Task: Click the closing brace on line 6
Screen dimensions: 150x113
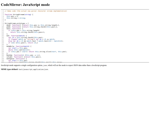Action: [5, 20]
